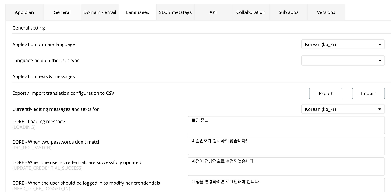Screen dimensions: 391x192
Task: Expand the Application primary language dropdown
Action: (x=343, y=44)
